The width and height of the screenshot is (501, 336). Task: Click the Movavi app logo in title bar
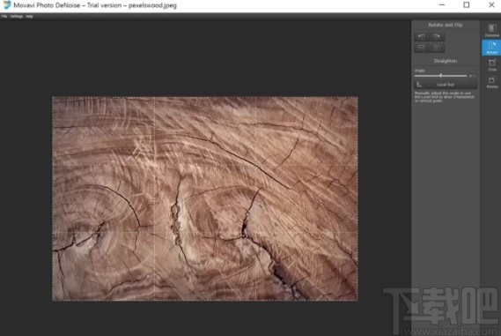point(6,5)
